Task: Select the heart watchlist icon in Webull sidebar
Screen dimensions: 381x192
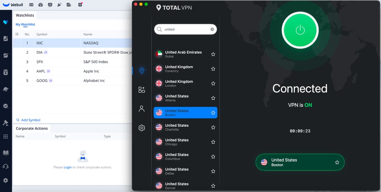Action: coord(6,22)
